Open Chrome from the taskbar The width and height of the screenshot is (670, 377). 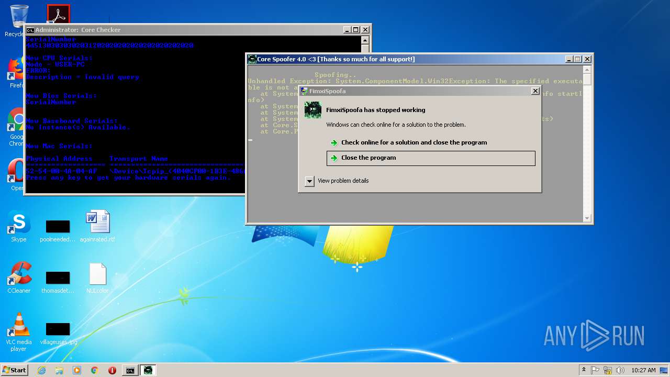(x=95, y=370)
